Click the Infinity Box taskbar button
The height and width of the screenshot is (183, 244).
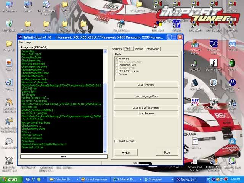pyautogui.click(x=189, y=180)
